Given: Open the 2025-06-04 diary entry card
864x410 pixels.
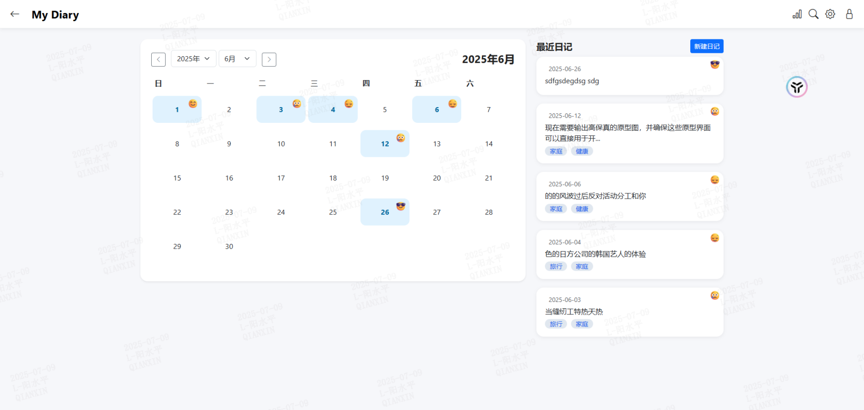Looking at the screenshot, I should tap(629, 254).
